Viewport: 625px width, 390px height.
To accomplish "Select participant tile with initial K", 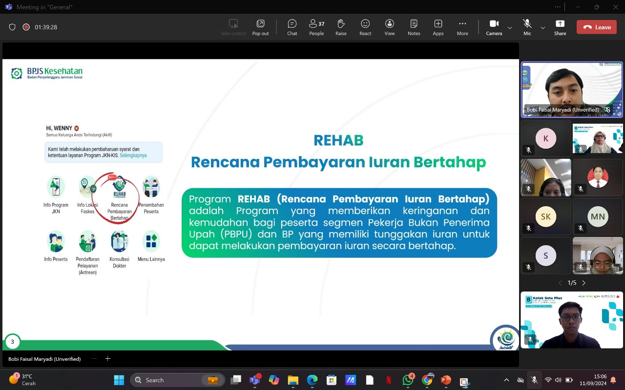I will coord(545,138).
